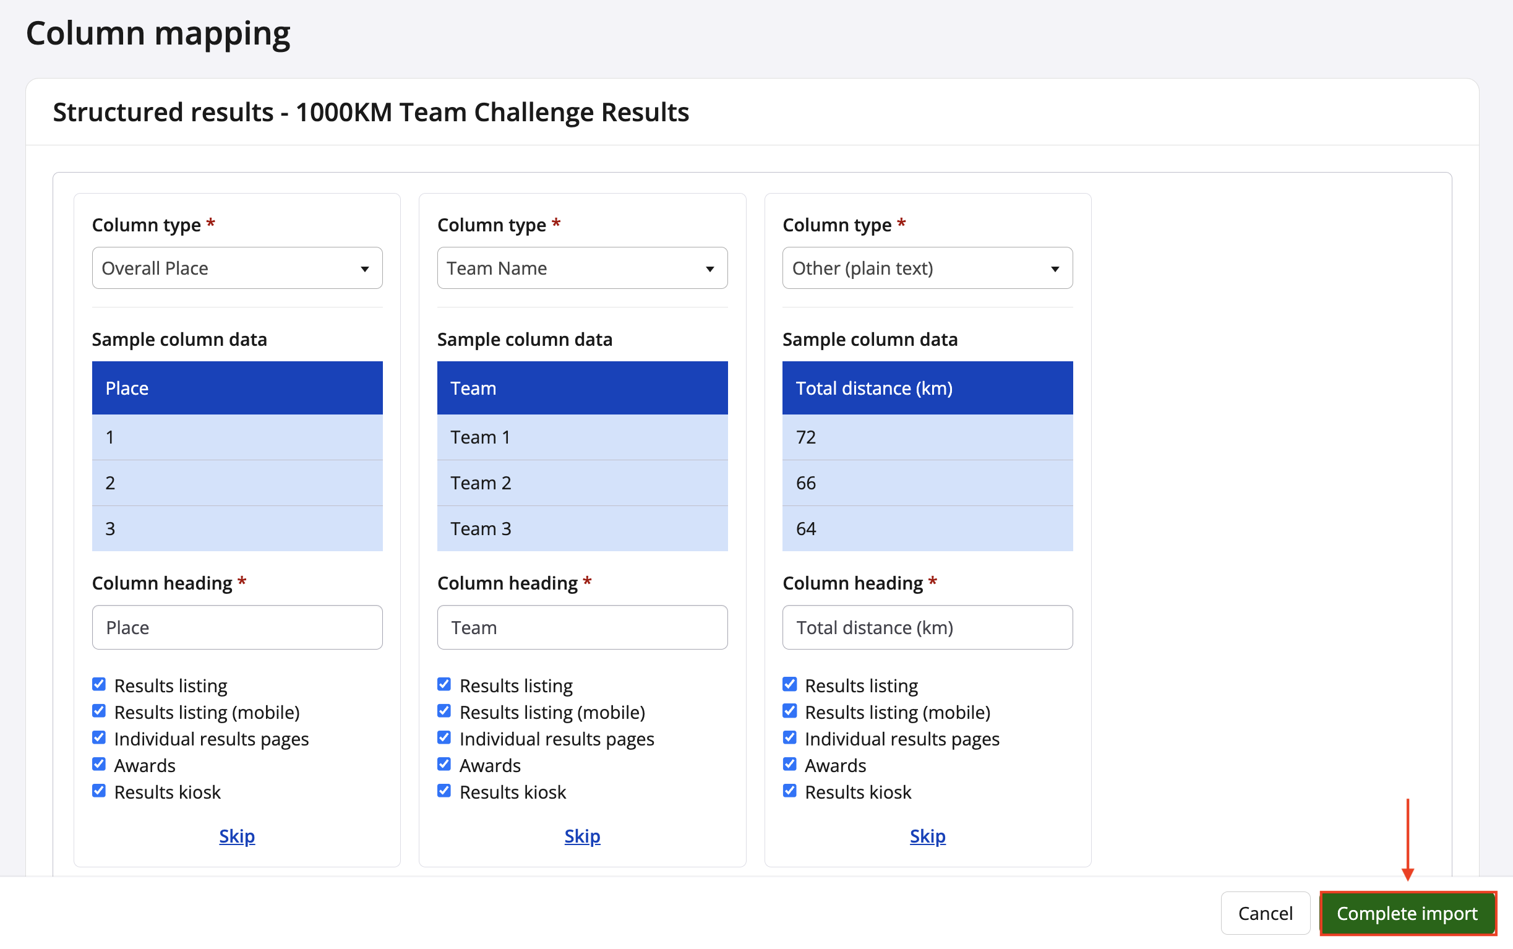Screen dimensions: 1513x949
Task: Focus the Total distance (km) heading input
Action: pyautogui.click(x=927, y=627)
